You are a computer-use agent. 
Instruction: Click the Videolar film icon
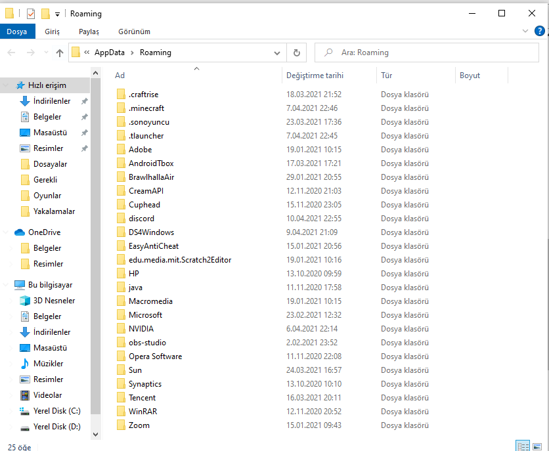click(x=25, y=395)
